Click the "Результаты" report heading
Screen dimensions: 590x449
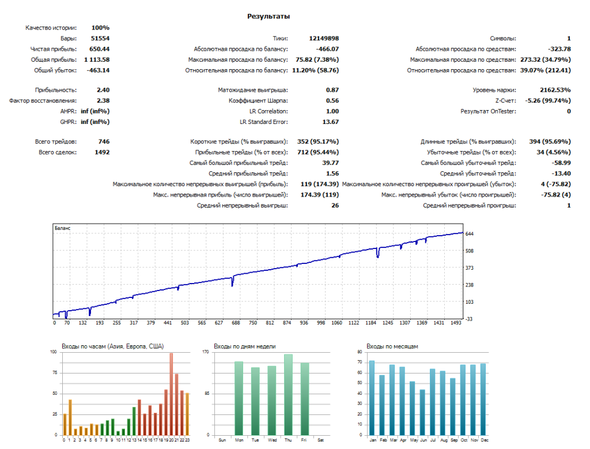(x=268, y=16)
